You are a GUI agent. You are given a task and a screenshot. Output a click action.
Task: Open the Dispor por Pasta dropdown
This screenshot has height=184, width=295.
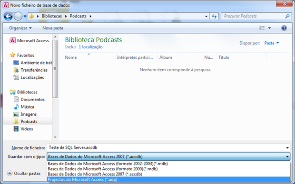click(x=272, y=43)
